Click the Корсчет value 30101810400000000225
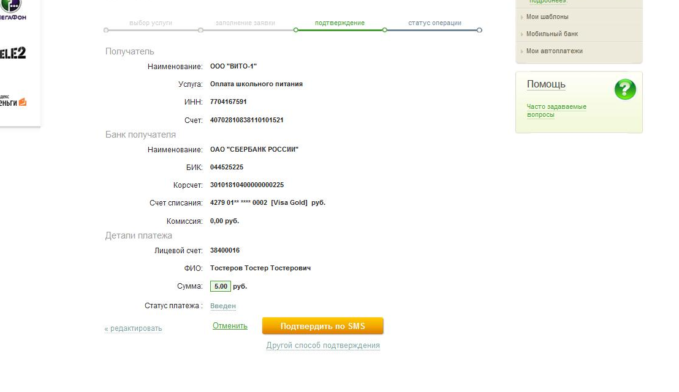The height and width of the screenshot is (392, 679). pyautogui.click(x=247, y=185)
